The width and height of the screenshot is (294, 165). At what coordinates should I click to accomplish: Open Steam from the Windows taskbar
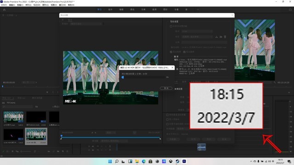pos(177,161)
